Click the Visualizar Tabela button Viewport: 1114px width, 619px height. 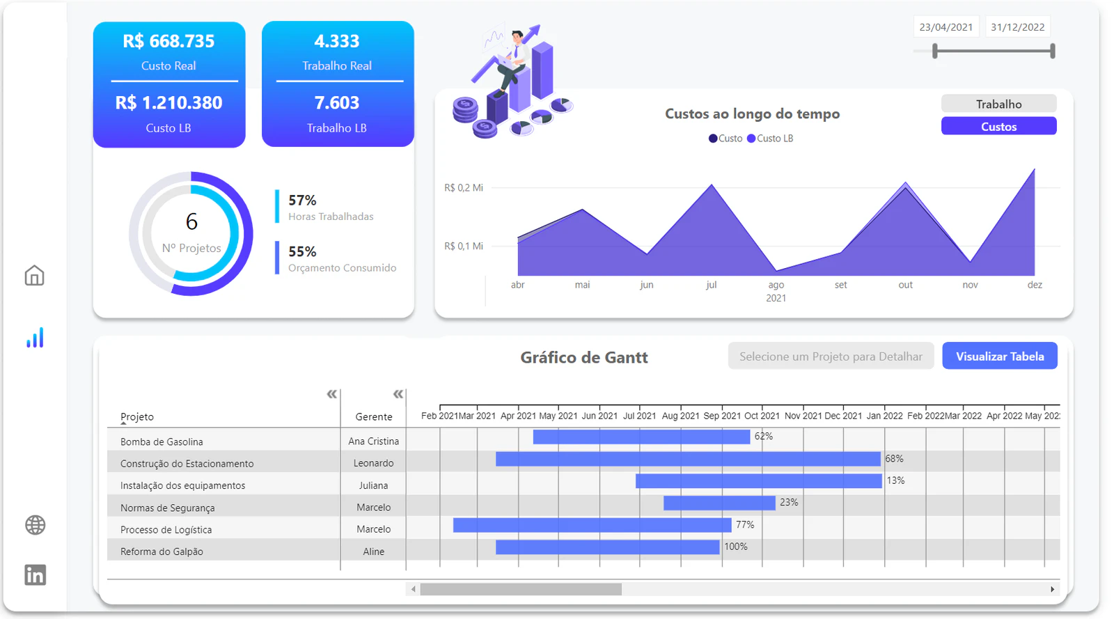pos(1000,356)
